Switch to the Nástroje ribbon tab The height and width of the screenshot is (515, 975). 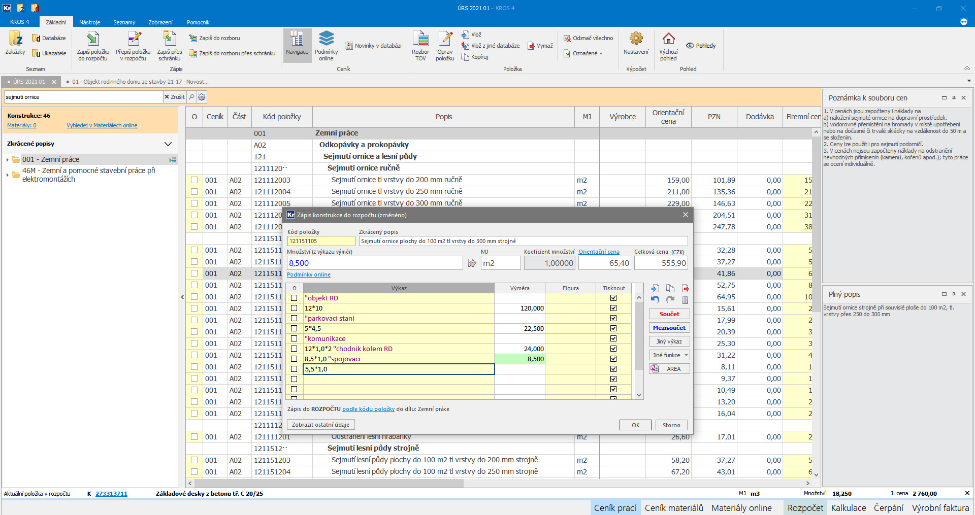(x=89, y=22)
